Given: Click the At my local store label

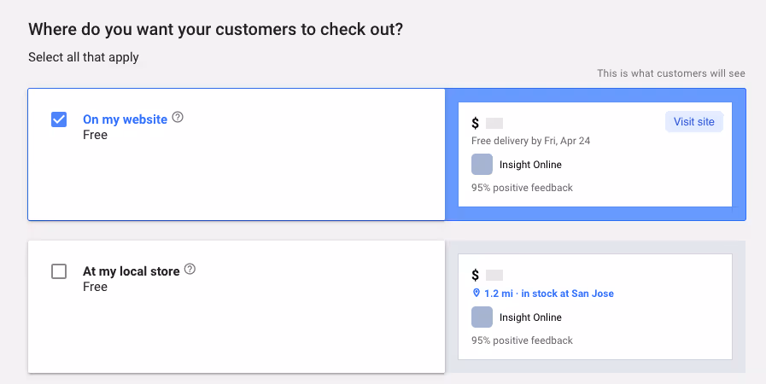Looking at the screenshot, I should click(131, 271).
